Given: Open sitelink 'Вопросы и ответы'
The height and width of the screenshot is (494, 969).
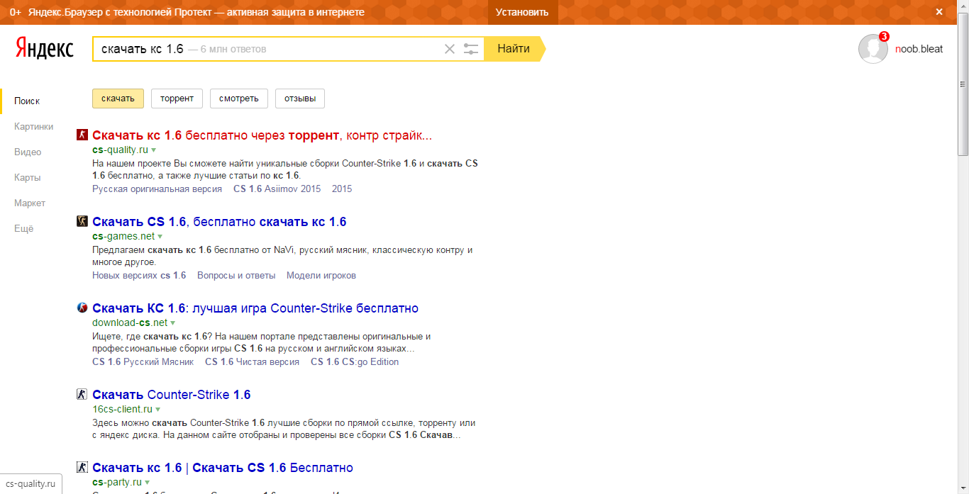Looking at the screenshot, I should (x=236, y=276).
